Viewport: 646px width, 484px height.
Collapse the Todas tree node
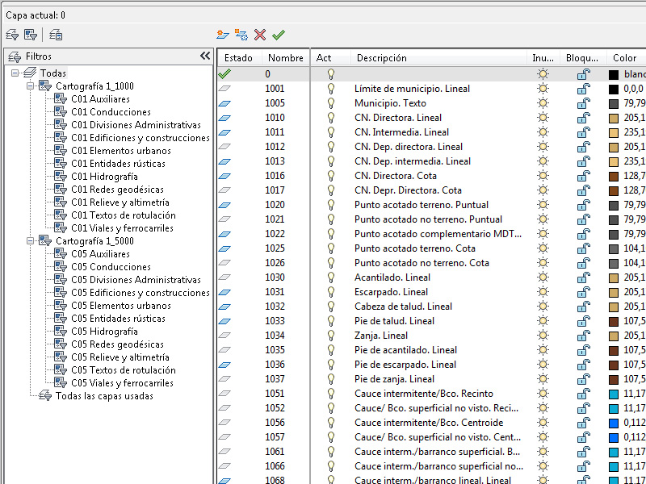pos(15,73)
